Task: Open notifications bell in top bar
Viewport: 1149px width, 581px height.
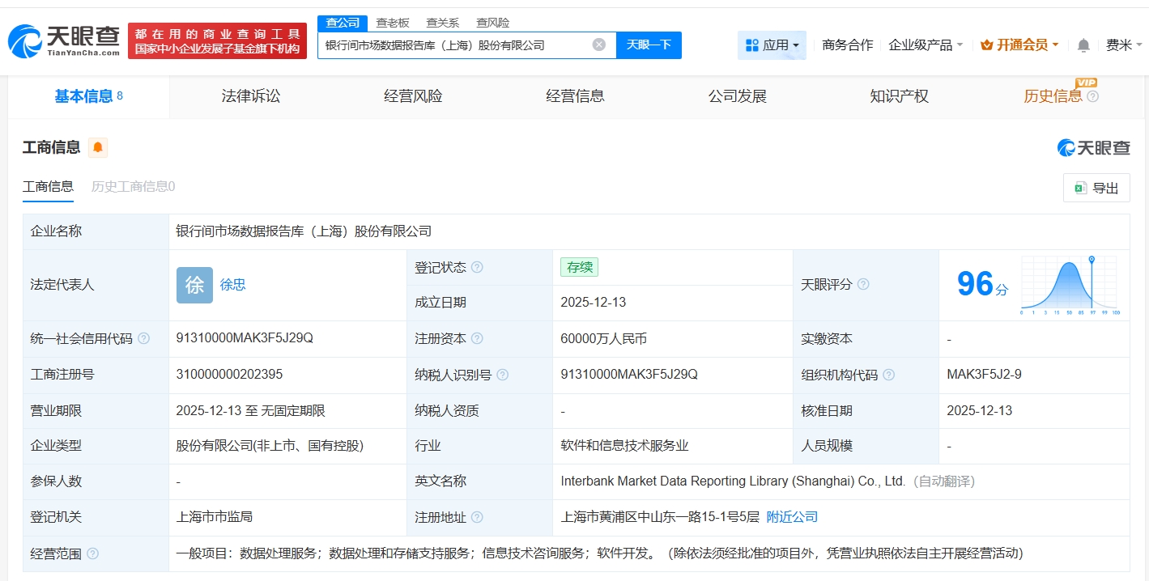Action: click(x=1083, y=45)
